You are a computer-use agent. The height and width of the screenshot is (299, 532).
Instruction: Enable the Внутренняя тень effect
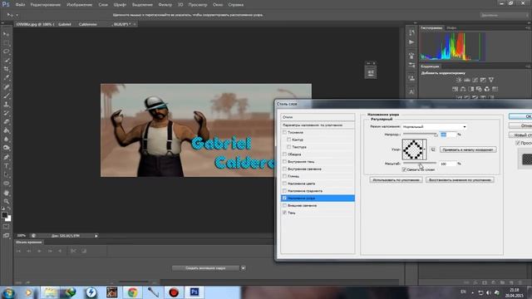[284, 161]
